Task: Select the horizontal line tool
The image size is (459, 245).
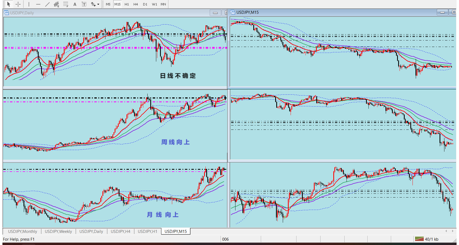Action: [38, 4]
